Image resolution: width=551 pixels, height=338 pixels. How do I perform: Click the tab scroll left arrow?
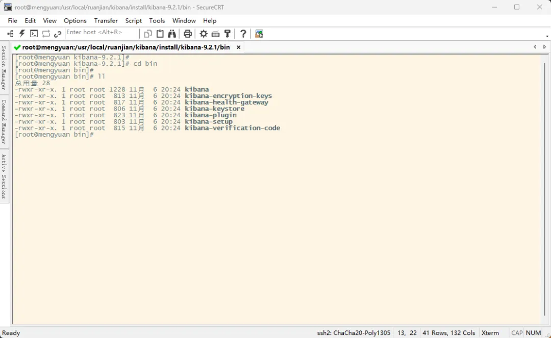coord(535,47)
